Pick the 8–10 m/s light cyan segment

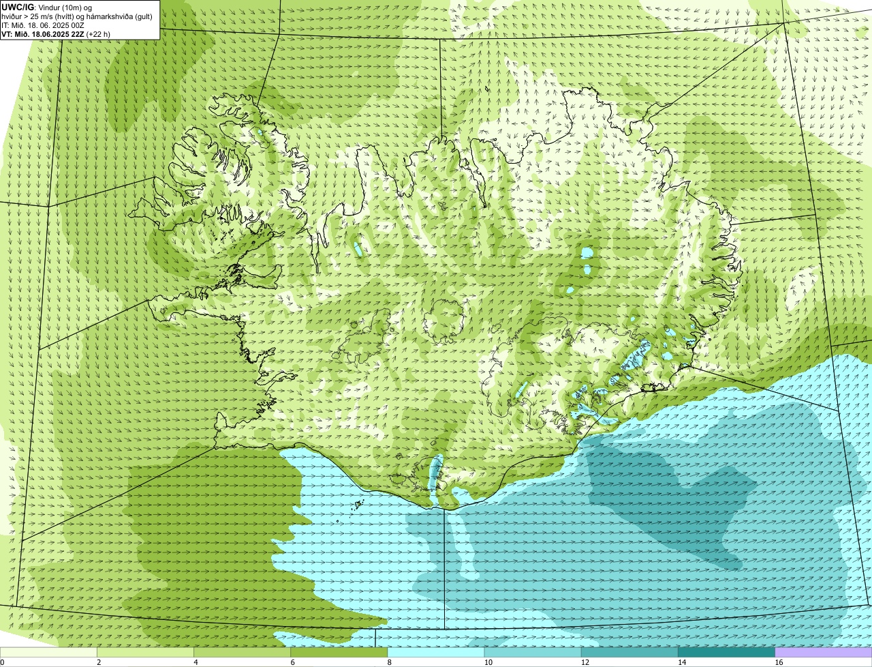[x=436, y=652]
